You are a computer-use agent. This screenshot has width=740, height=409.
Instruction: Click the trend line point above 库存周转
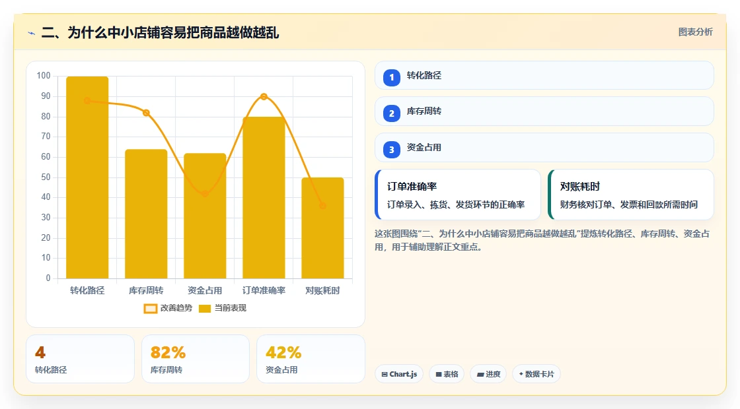pos(146,113)
